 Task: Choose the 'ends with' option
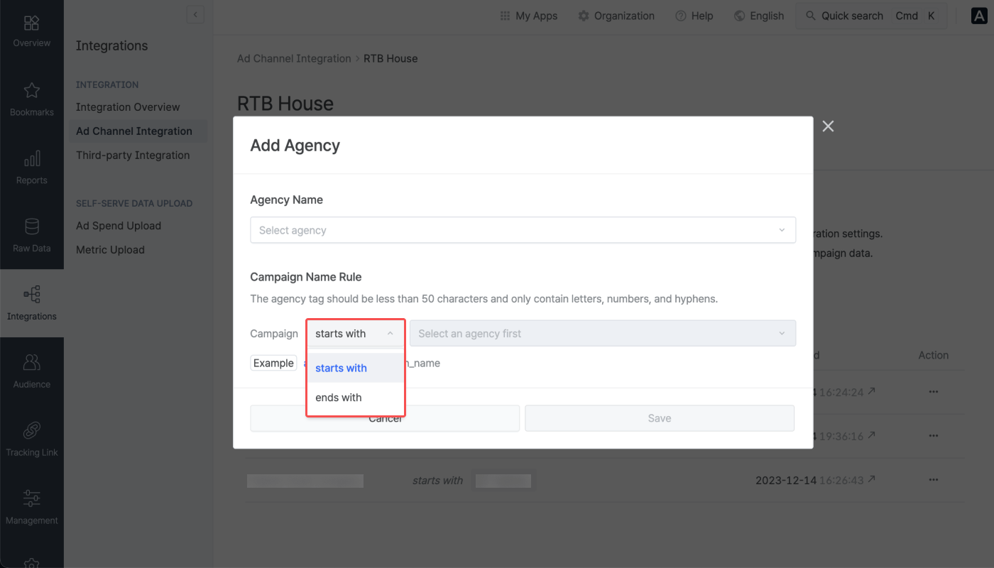[x=356, y=398]
